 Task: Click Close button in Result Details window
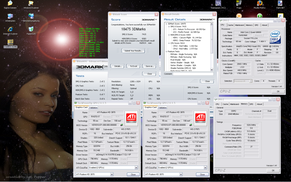(207, 81)
